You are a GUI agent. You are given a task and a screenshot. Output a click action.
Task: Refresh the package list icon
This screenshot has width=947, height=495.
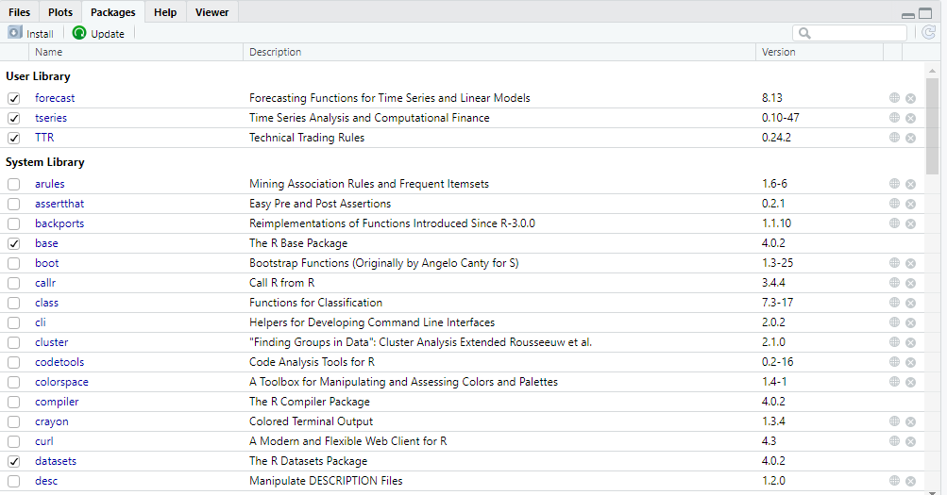point(929,33)
